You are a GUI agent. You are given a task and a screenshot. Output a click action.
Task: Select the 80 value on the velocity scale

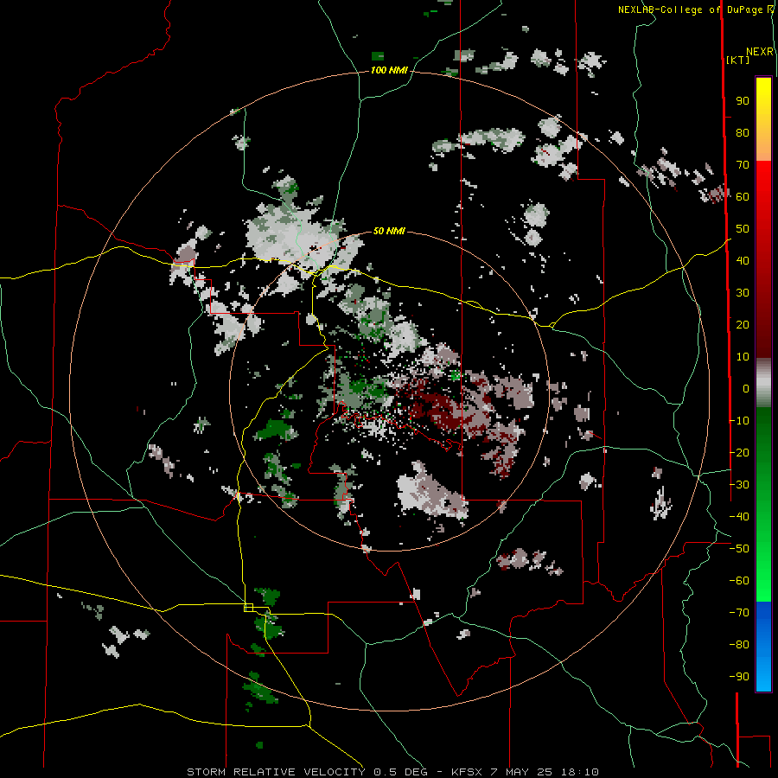click(x=743, y=133)
